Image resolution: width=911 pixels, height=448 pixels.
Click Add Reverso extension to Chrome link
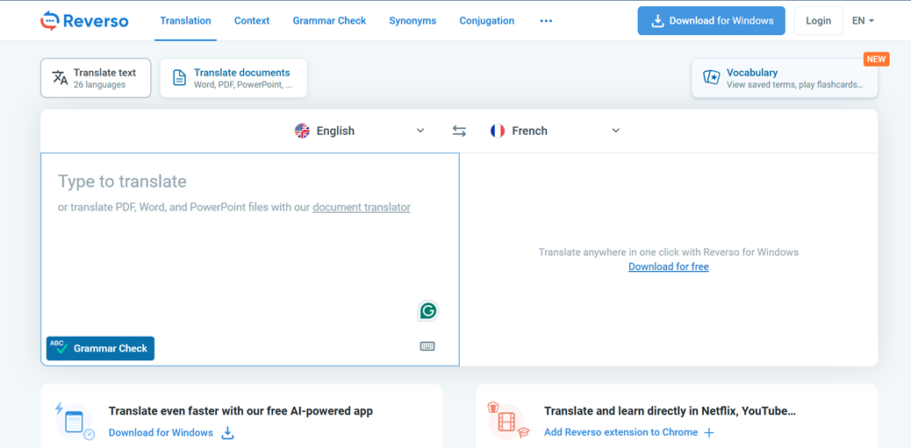[621, 432]
